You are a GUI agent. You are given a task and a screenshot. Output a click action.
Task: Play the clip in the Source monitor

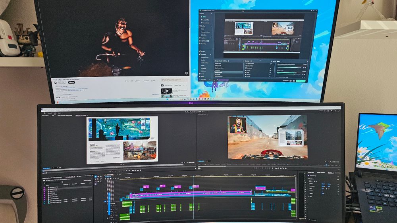pos(124,171)
